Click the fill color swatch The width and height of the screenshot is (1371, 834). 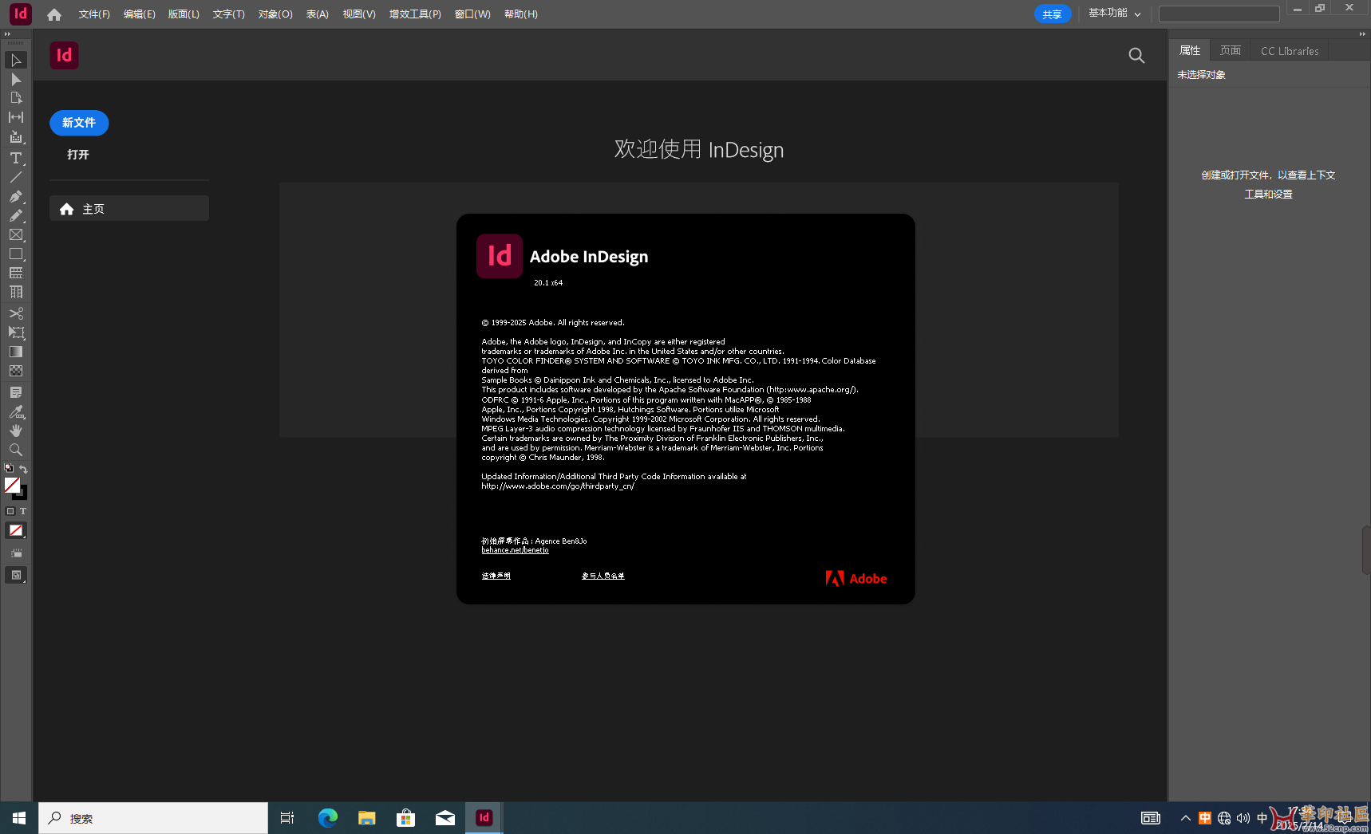click(x=12, y=485)
